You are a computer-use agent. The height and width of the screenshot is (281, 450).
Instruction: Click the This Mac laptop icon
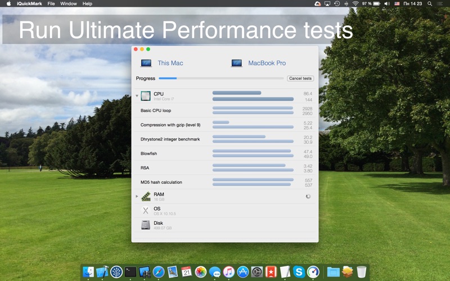pyautogui.click(x=146, y=63)
